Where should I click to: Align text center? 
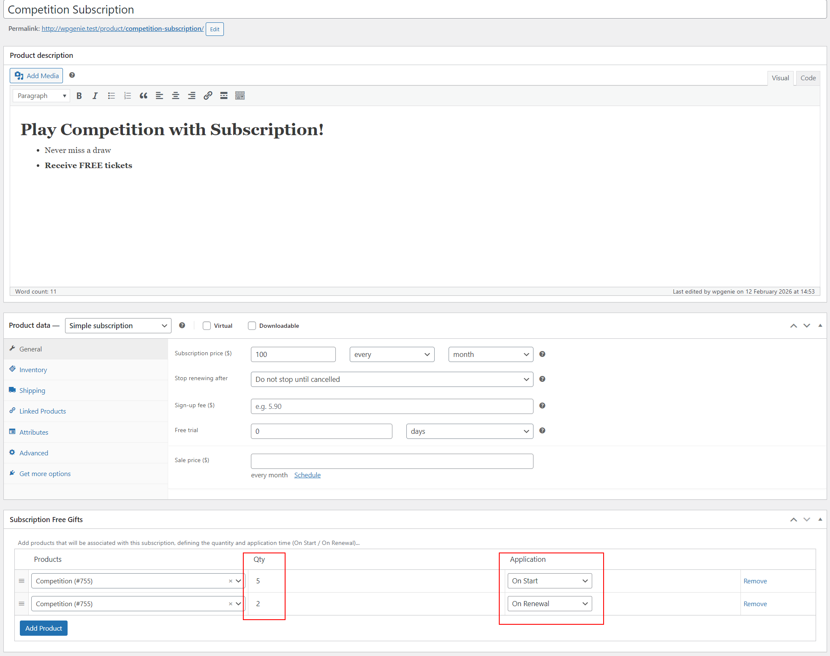point(176,96)
